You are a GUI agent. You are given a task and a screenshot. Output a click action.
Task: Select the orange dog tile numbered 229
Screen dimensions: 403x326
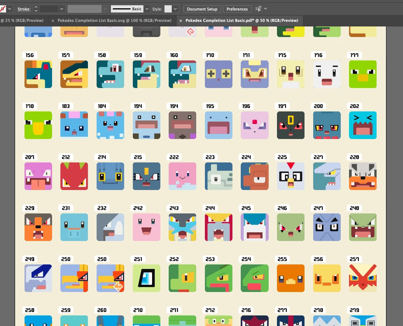point(38,227)
